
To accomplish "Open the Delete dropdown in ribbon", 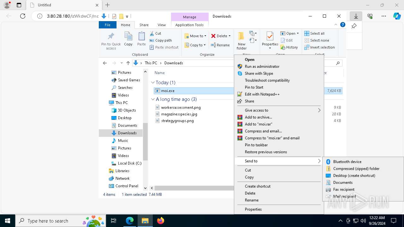I will pos(221,36).
